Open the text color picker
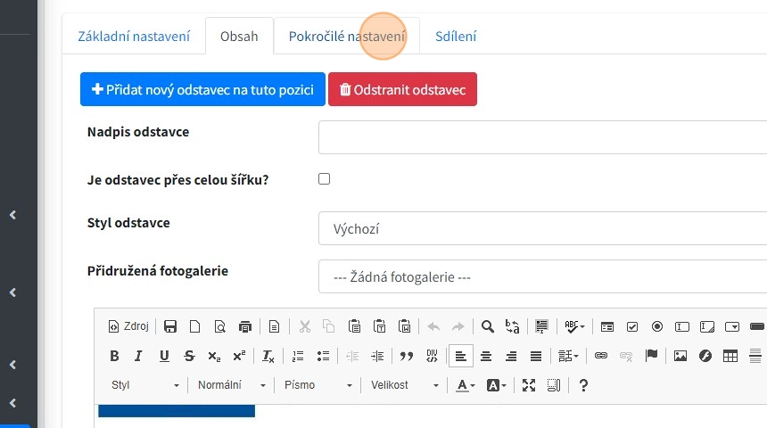Viewport: 767px width, 428px height. coord(465,385)
